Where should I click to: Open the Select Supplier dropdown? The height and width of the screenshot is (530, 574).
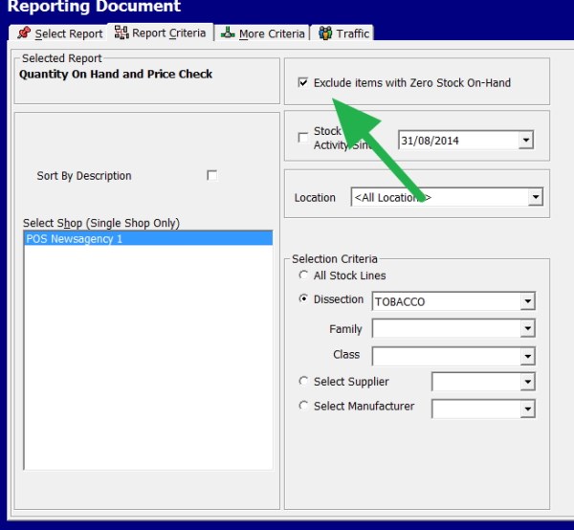[527, 382]
